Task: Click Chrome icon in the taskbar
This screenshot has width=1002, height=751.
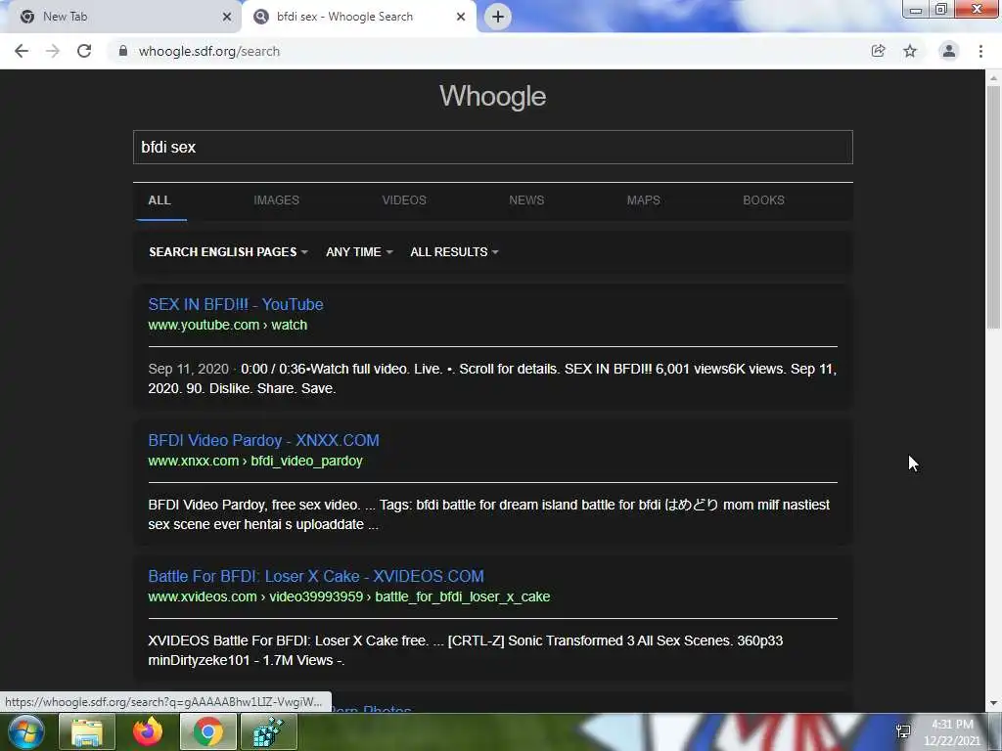Action: coord(208,731)
